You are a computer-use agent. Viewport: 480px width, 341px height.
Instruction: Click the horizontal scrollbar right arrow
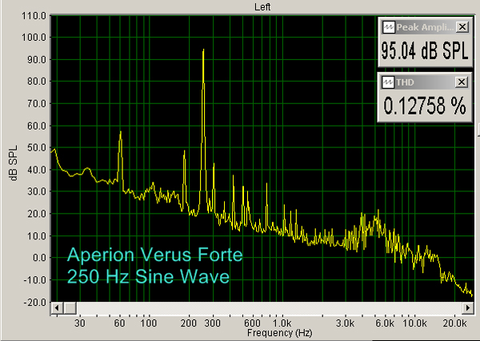tap(468, 308)
